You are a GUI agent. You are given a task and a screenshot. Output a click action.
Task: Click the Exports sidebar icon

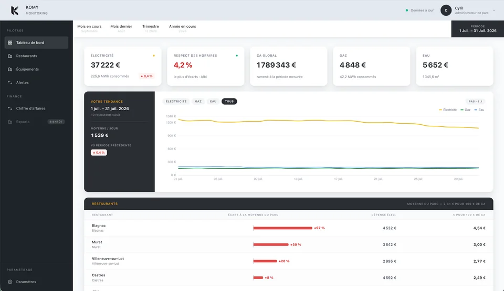[x=10, y=122]
